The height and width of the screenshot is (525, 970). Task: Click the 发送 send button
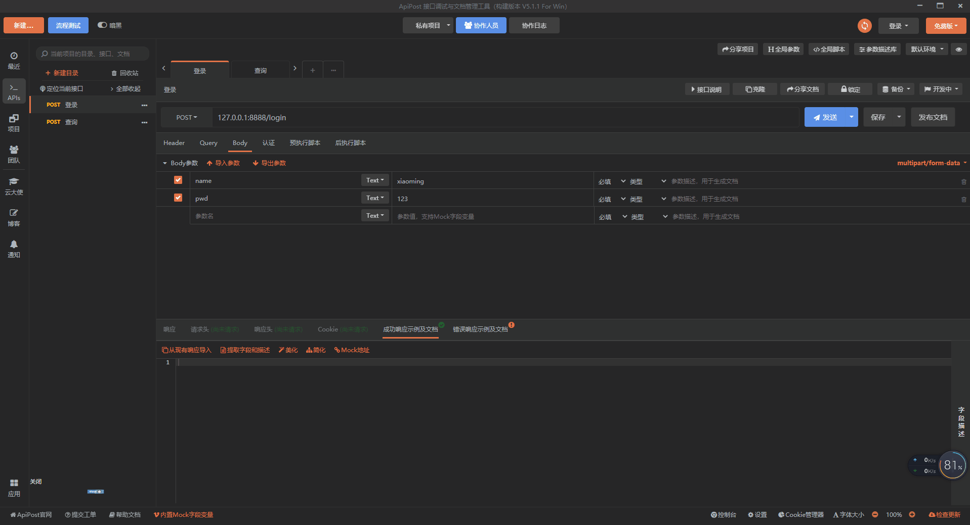825,117
